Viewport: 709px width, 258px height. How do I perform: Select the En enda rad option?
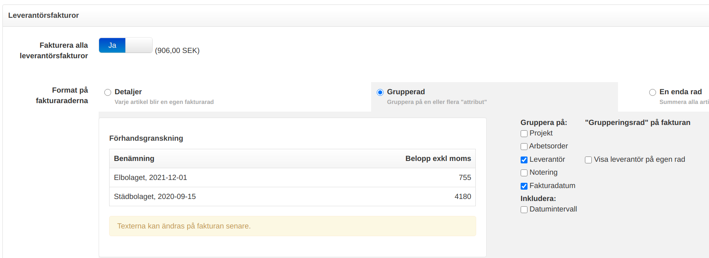(x=652, y=93)
